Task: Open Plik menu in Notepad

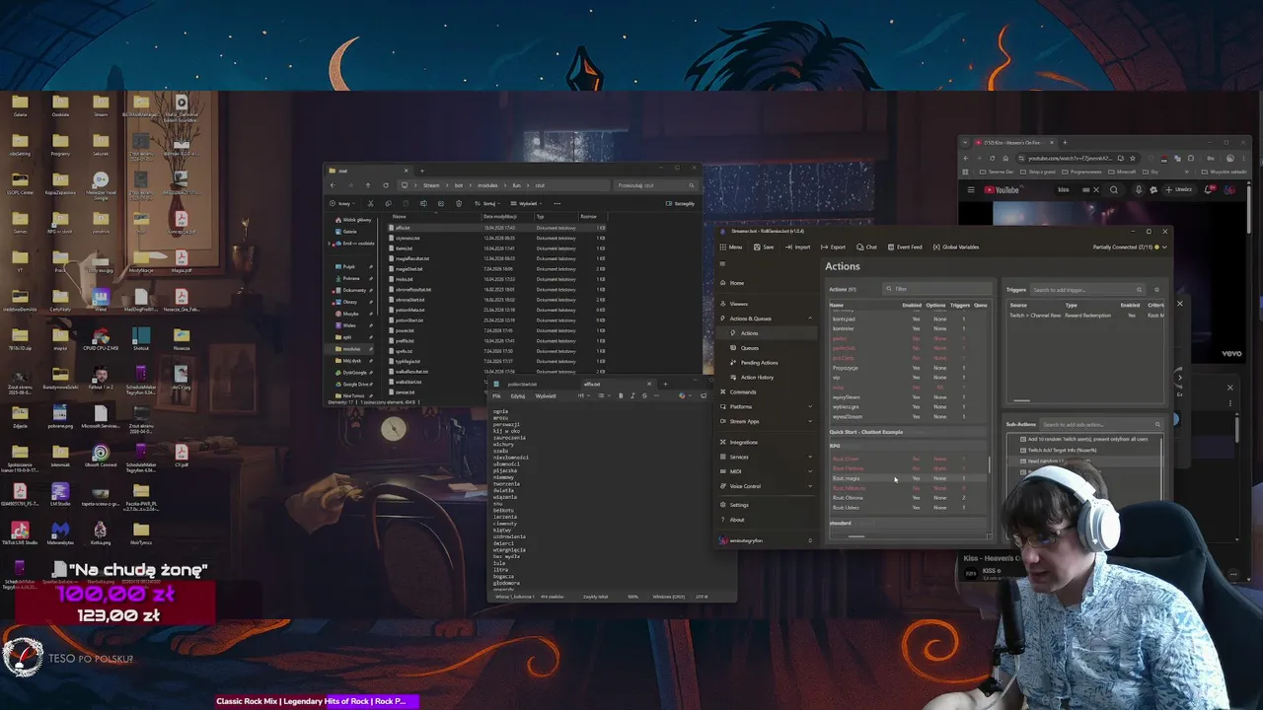Action: point(496,396)
